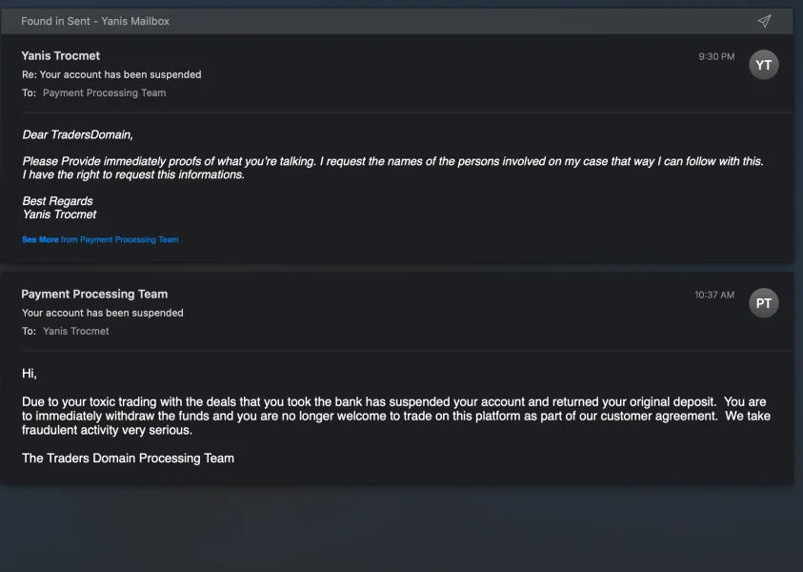Click the 'Due to your toxic trading' paragraph

click(395, 416)
